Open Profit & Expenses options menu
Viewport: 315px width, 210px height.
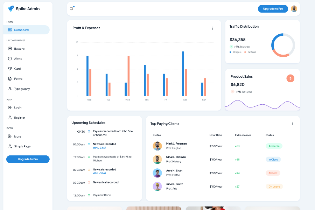pos(212,28)
